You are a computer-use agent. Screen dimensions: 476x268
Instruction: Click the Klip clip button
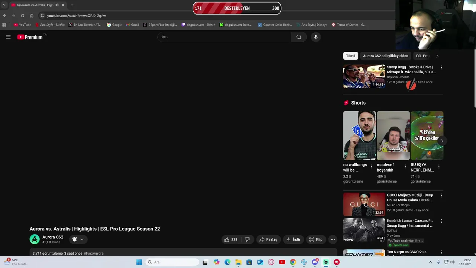316,239
